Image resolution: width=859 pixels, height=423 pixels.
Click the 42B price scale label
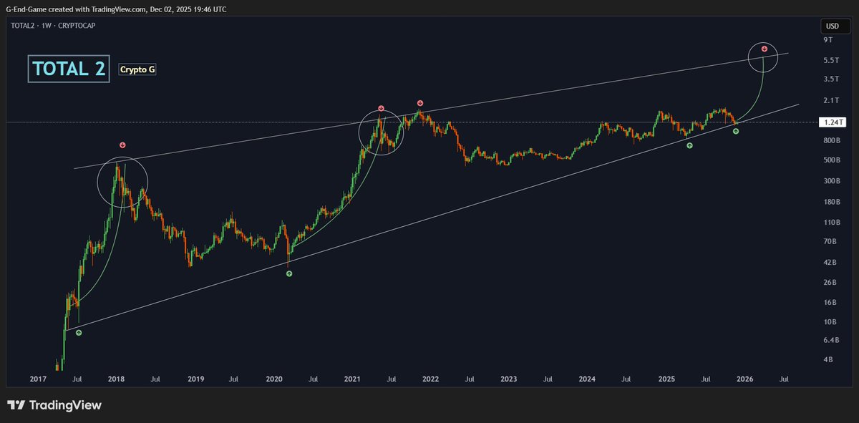(x=830, y=263)
